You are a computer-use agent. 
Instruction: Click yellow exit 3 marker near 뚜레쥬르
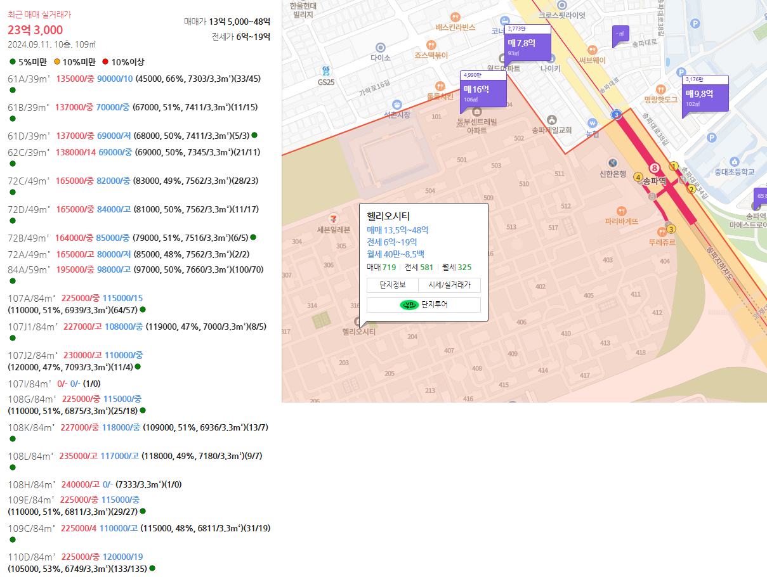click(x=671, y=229)
